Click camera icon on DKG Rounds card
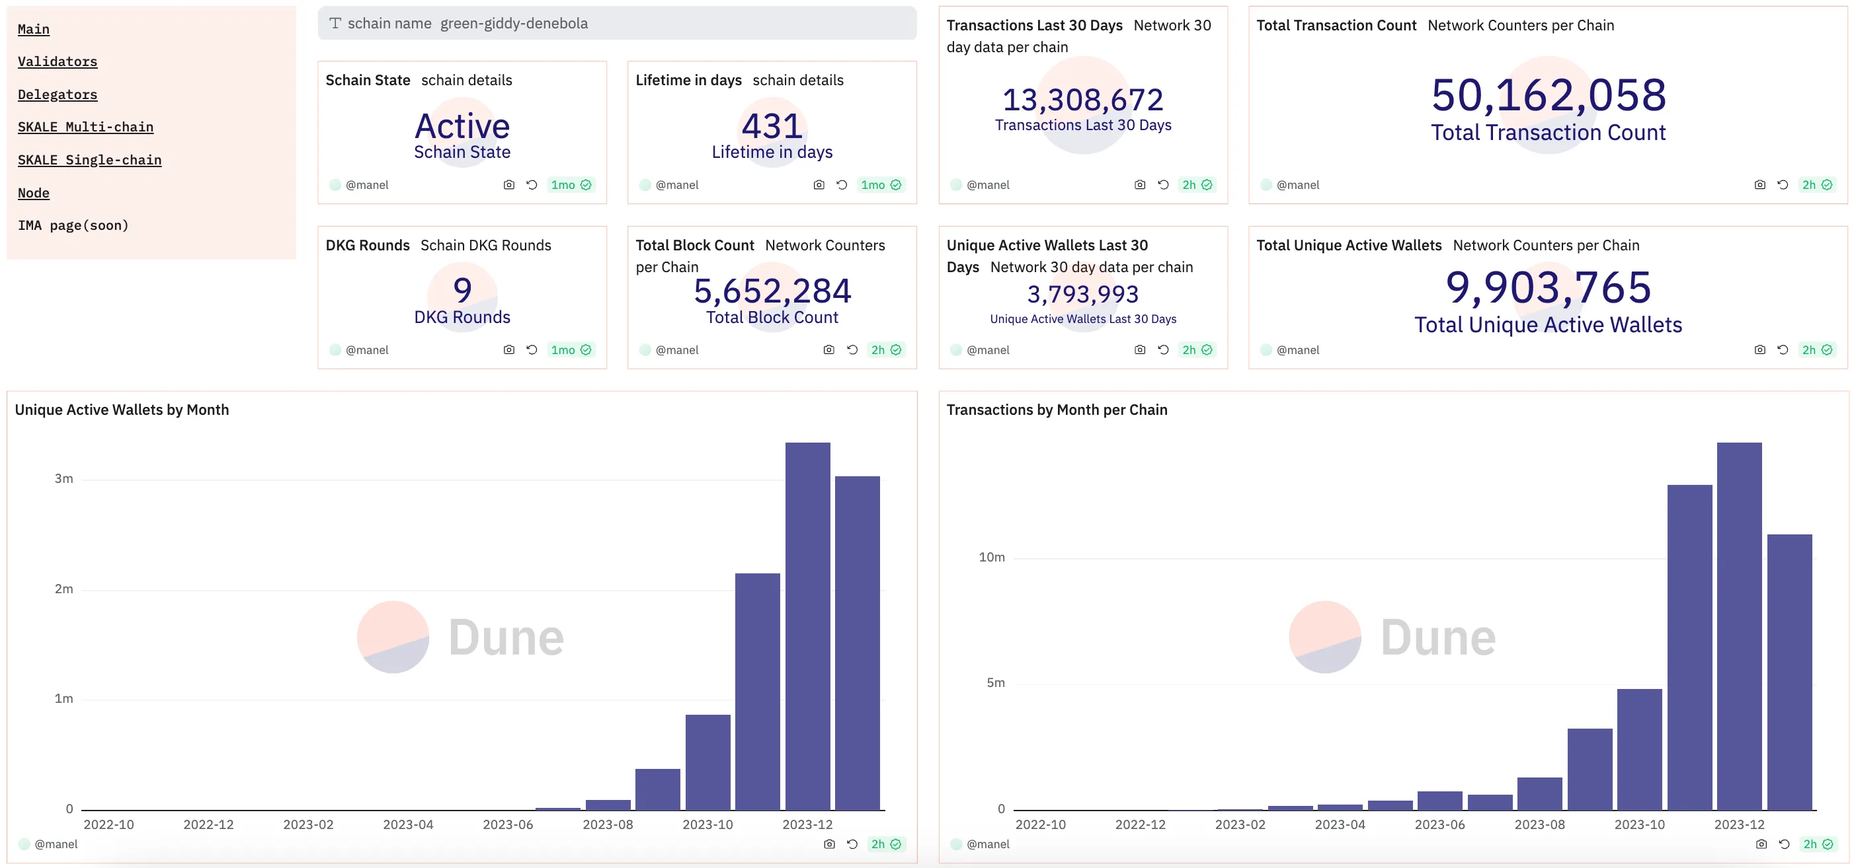 (509, 349)
